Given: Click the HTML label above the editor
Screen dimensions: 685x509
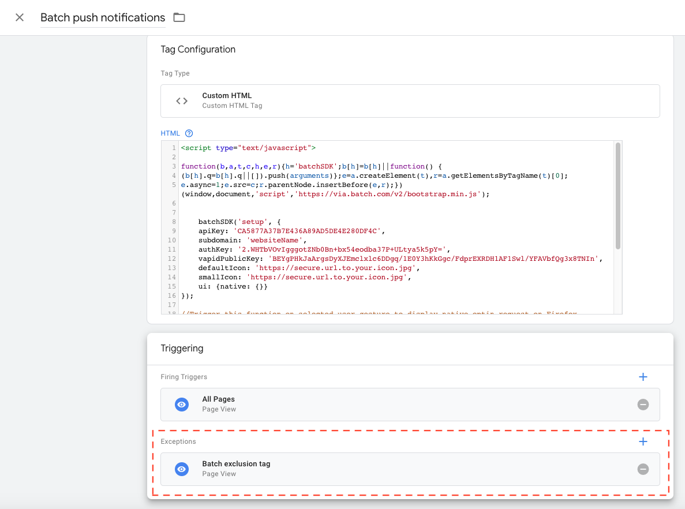Looking at the screenshot, I should tap(170, 133).
